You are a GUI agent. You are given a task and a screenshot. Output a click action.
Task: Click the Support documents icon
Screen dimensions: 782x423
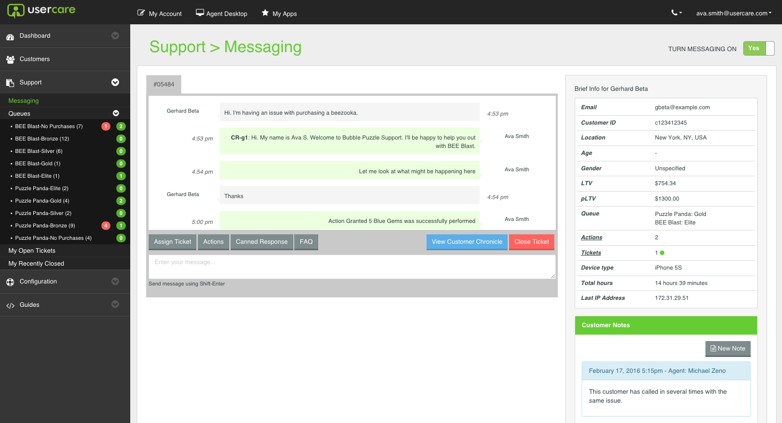click(10, 83)
